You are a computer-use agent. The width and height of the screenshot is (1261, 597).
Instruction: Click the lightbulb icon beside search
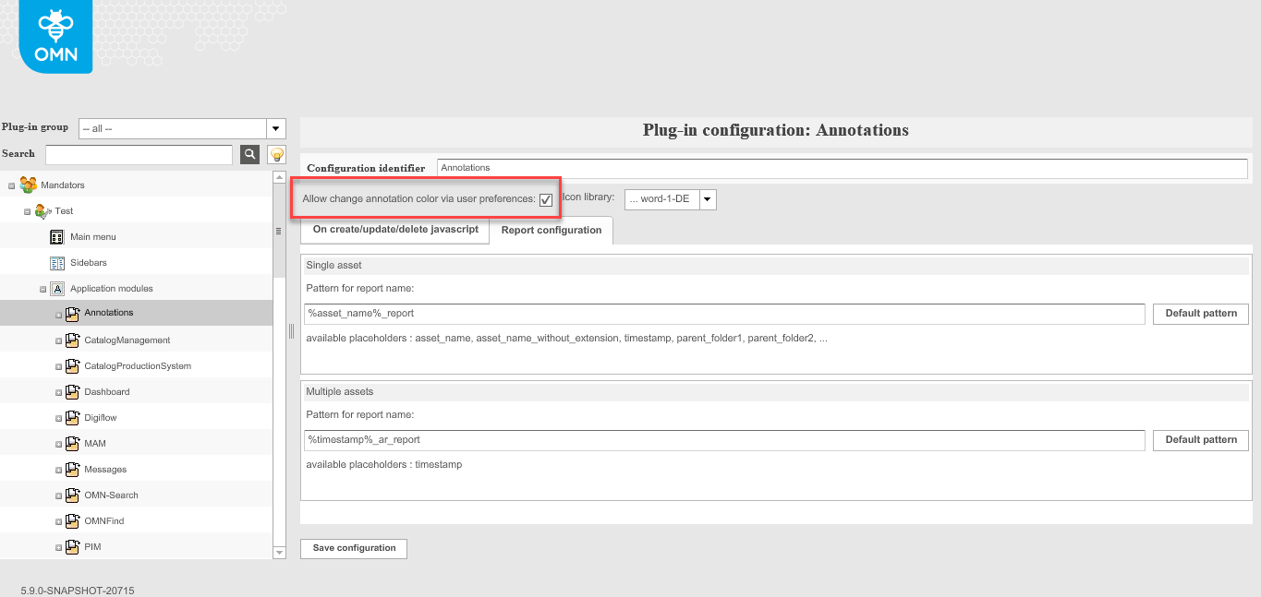[274, 154]
